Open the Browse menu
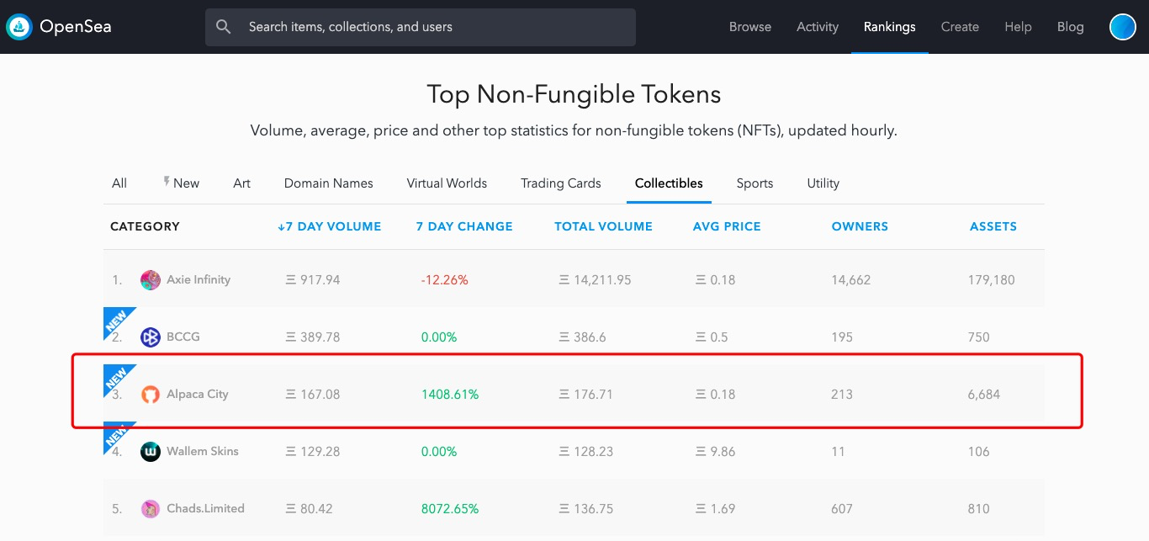Screen dimensions: 1149x541 [x=750, y=27]
